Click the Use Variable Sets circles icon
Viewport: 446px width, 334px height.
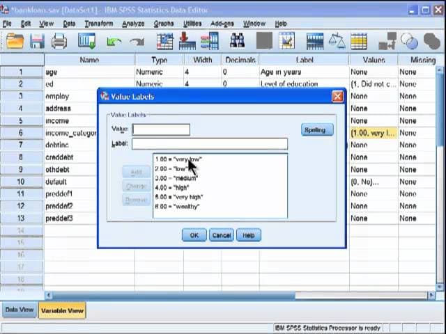[x=410, y=41]
